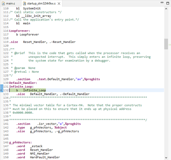Screen dimensions: 171x160
Task: Click the scrollbar down arrow
Action: click(166, 157)
